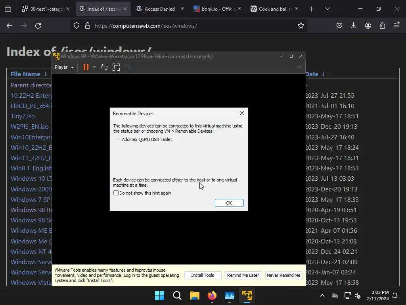Click OK in Removable Devices dialog
Viewport: 406px width, 305px height.
click(x=229, y=203)
